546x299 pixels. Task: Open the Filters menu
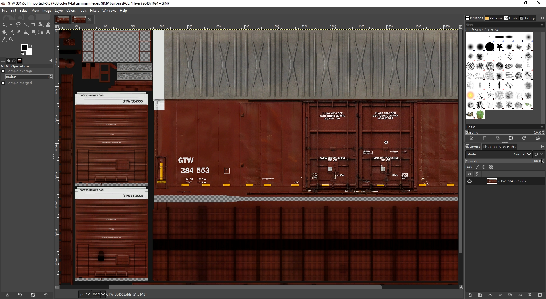click(94, 11)
